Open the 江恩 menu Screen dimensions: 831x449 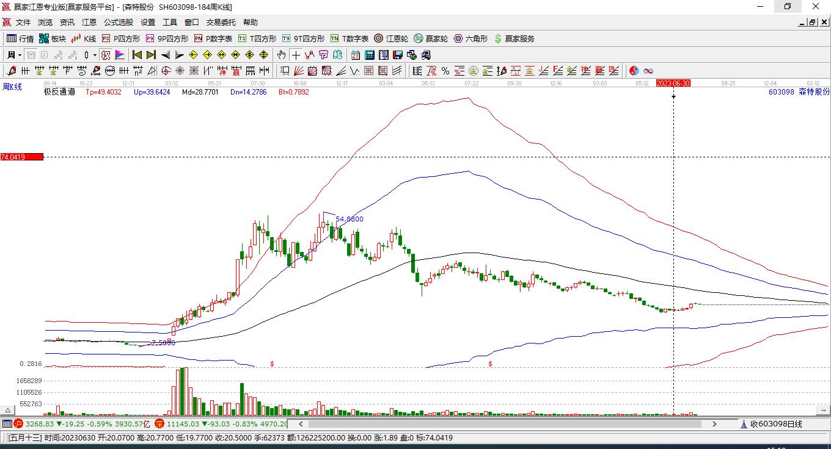coord(89,22)
